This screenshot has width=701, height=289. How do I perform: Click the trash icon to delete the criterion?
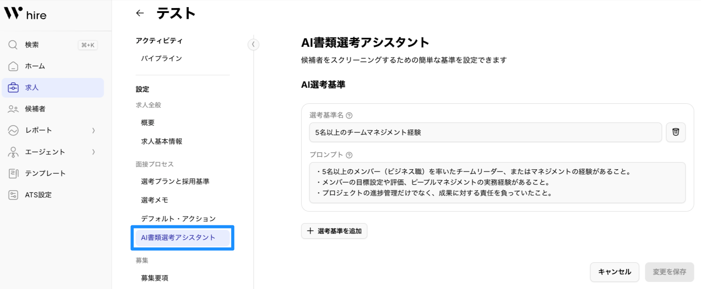(x=676, y=132)
